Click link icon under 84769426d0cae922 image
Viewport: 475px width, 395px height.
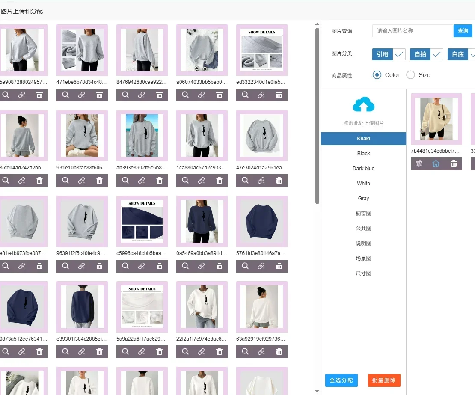click(142, 95)
